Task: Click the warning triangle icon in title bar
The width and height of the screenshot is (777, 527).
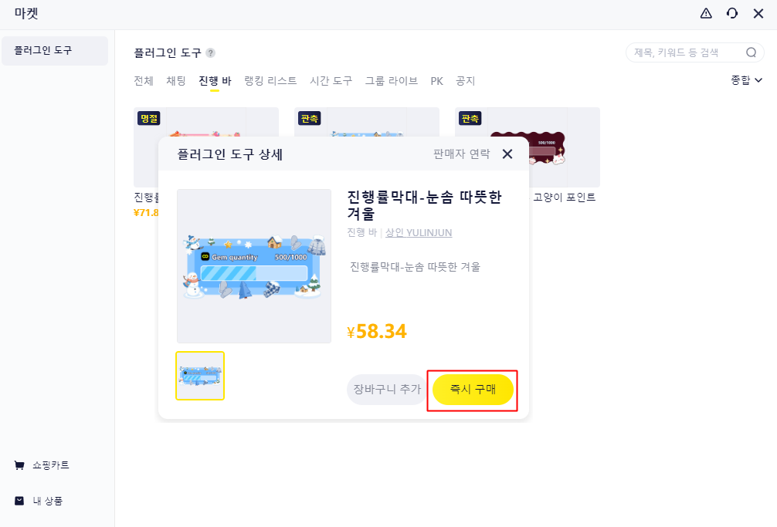Action: click(x=706, y=13)
